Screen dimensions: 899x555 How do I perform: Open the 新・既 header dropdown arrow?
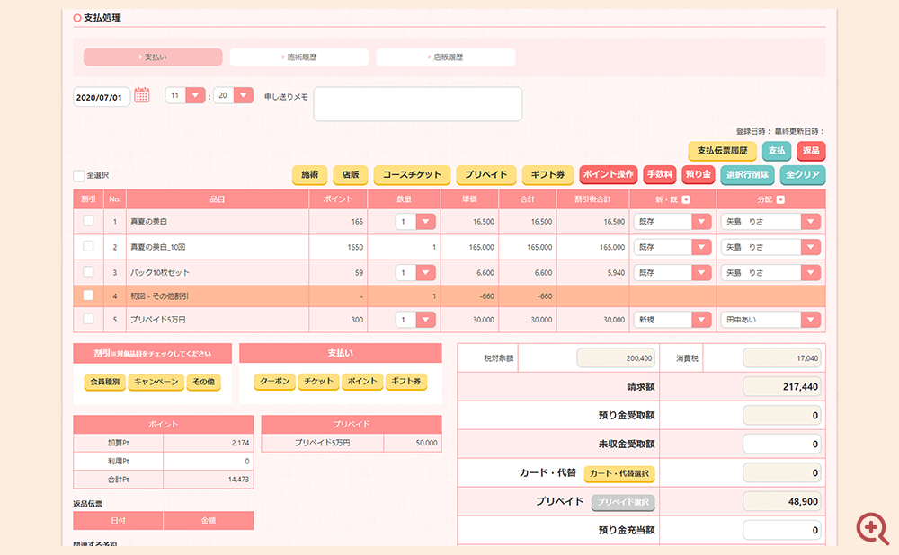[686, 199]
